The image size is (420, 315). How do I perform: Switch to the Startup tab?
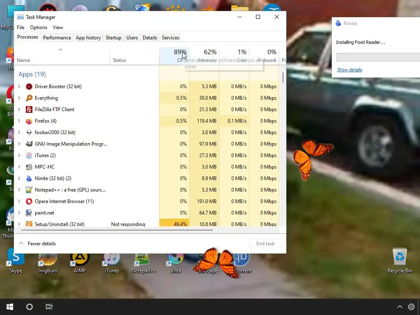click(x=114, y=38)
